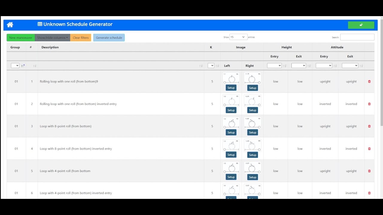Viewport: 383px width, 215px height.
Task: Open the Attitude Entry filter dropdown
Action: (324, 66)
